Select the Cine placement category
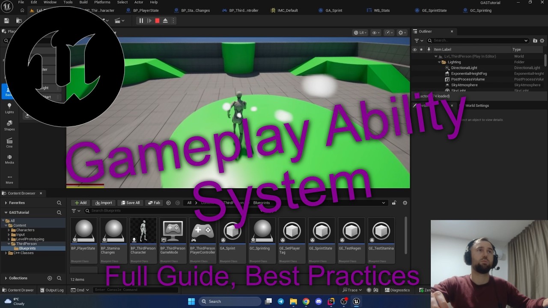Image resolution: width=548 pixels, height=308 pixels. (x=9, y=143)
